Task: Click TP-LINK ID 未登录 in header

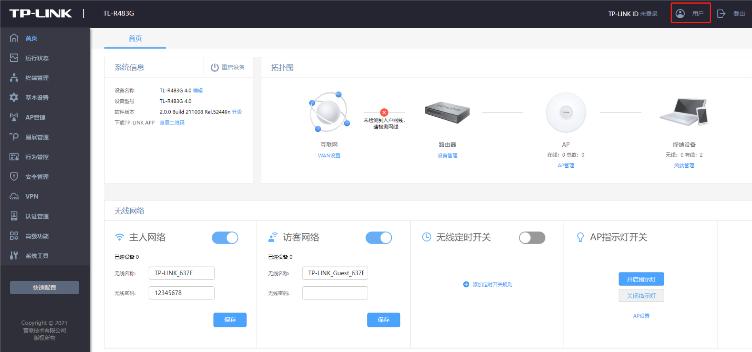Action: click(633, 14)
